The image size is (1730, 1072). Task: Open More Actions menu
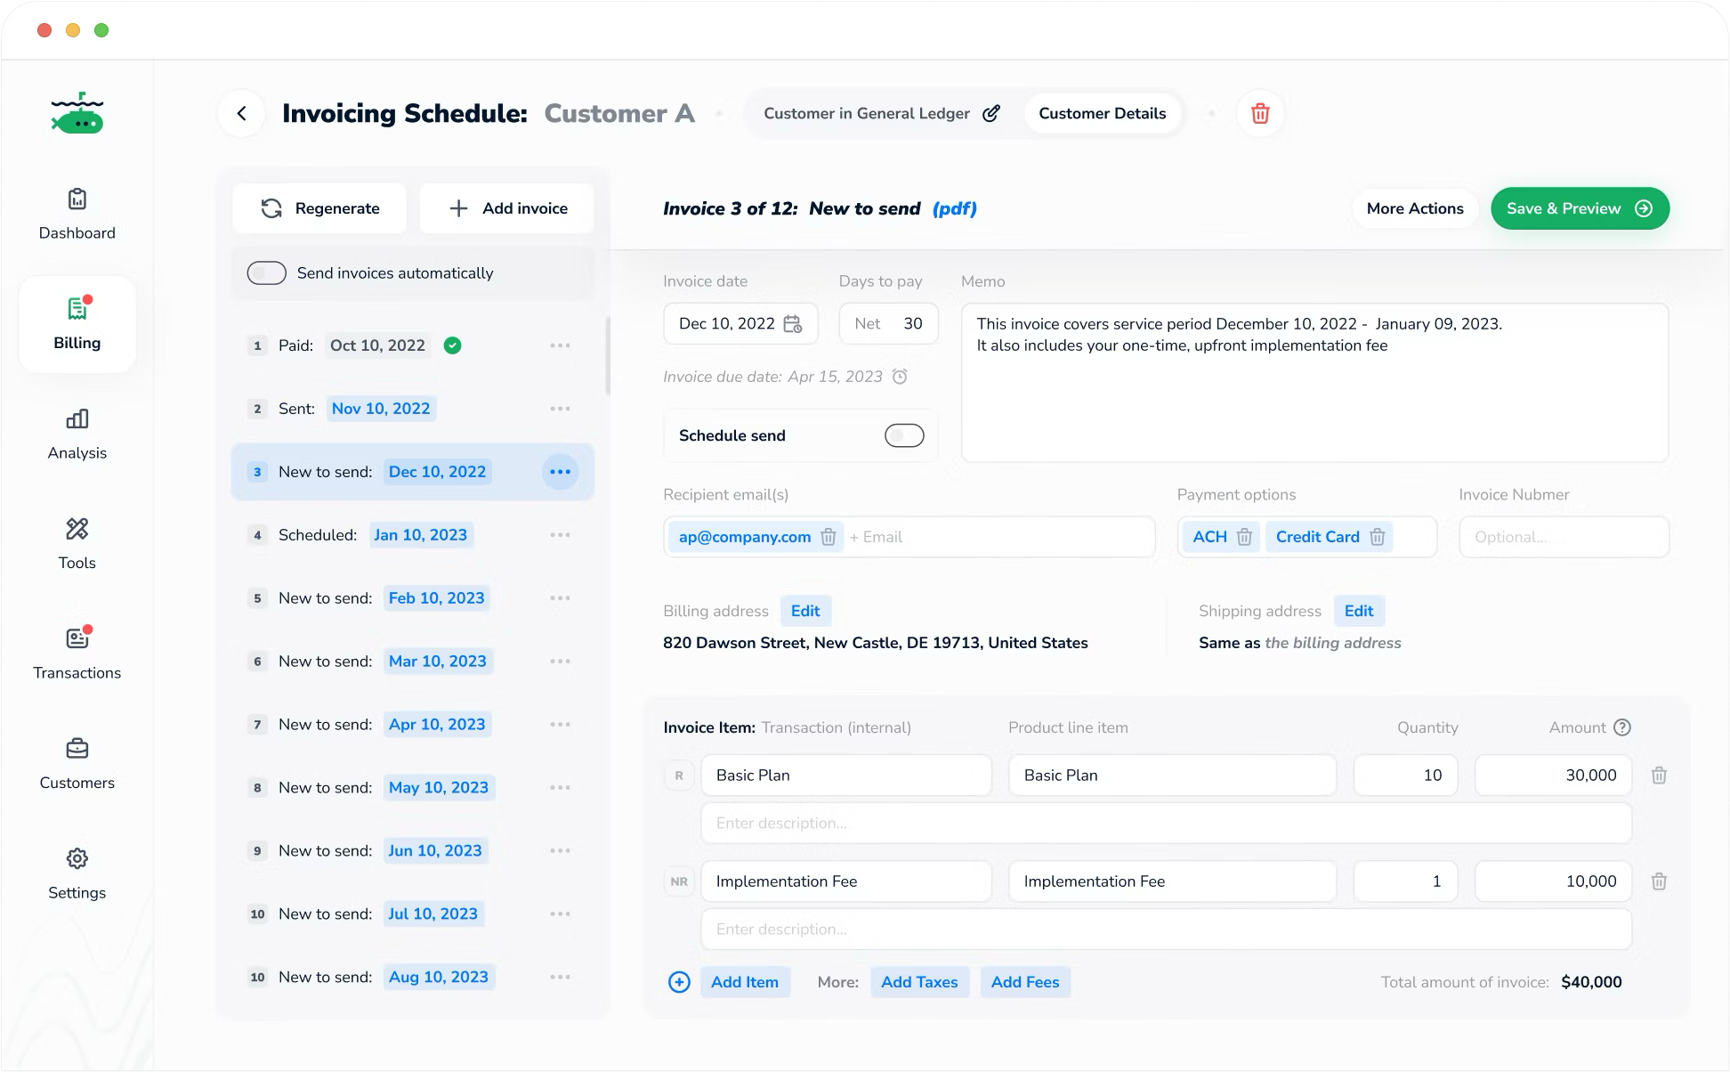1414,208
